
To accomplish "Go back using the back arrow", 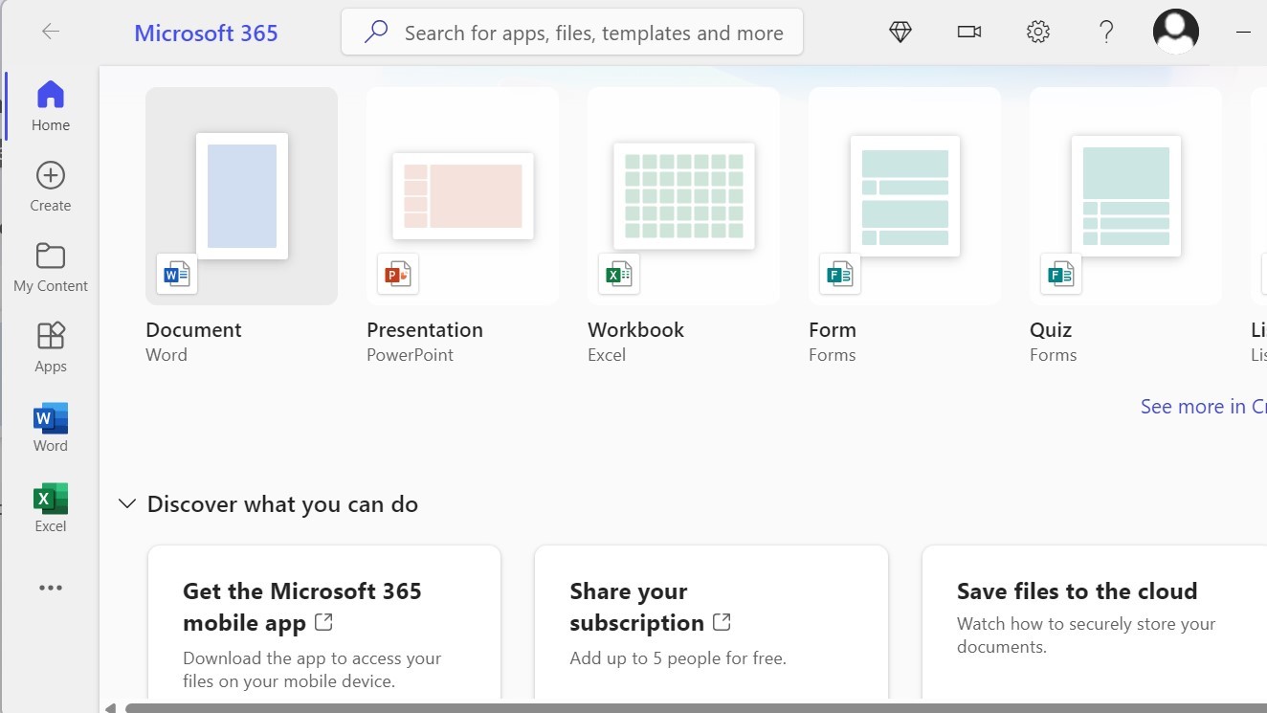I will click(x=51, y=32).
